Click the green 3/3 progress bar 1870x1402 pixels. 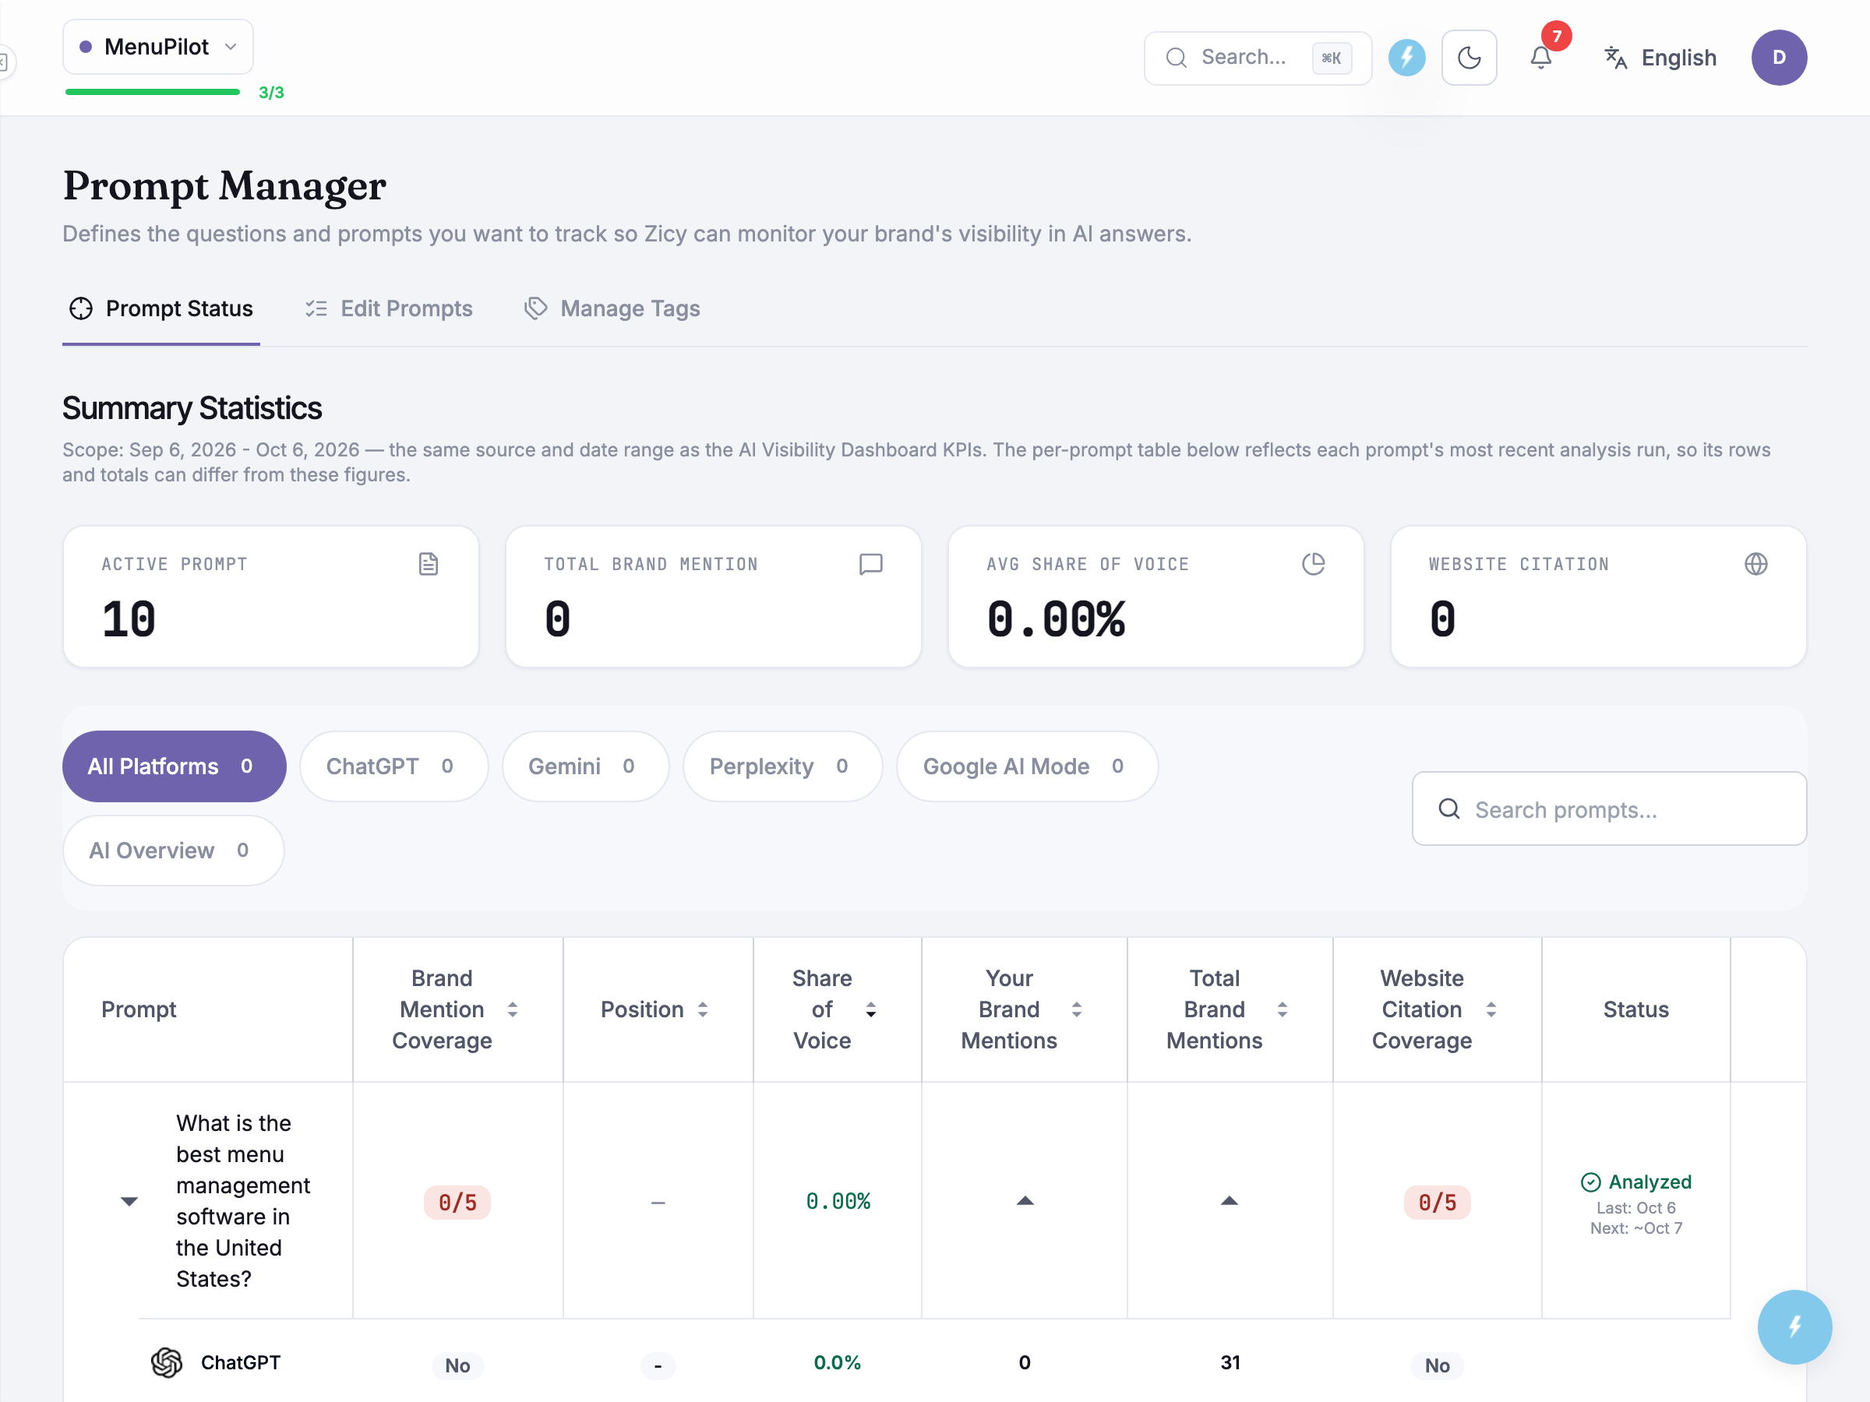click(x=152, y=92)
